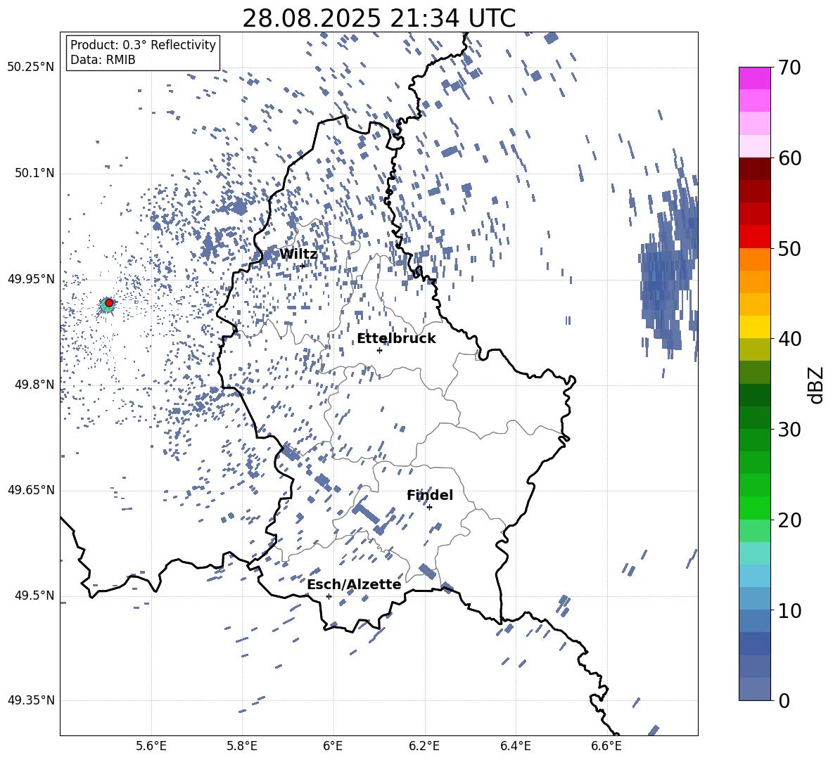Image resolution: width=833 pixels, height=760 pixels.
Task: Click the magenta 70 dBZ colorbar band
Action: click(x=754, y=78)
